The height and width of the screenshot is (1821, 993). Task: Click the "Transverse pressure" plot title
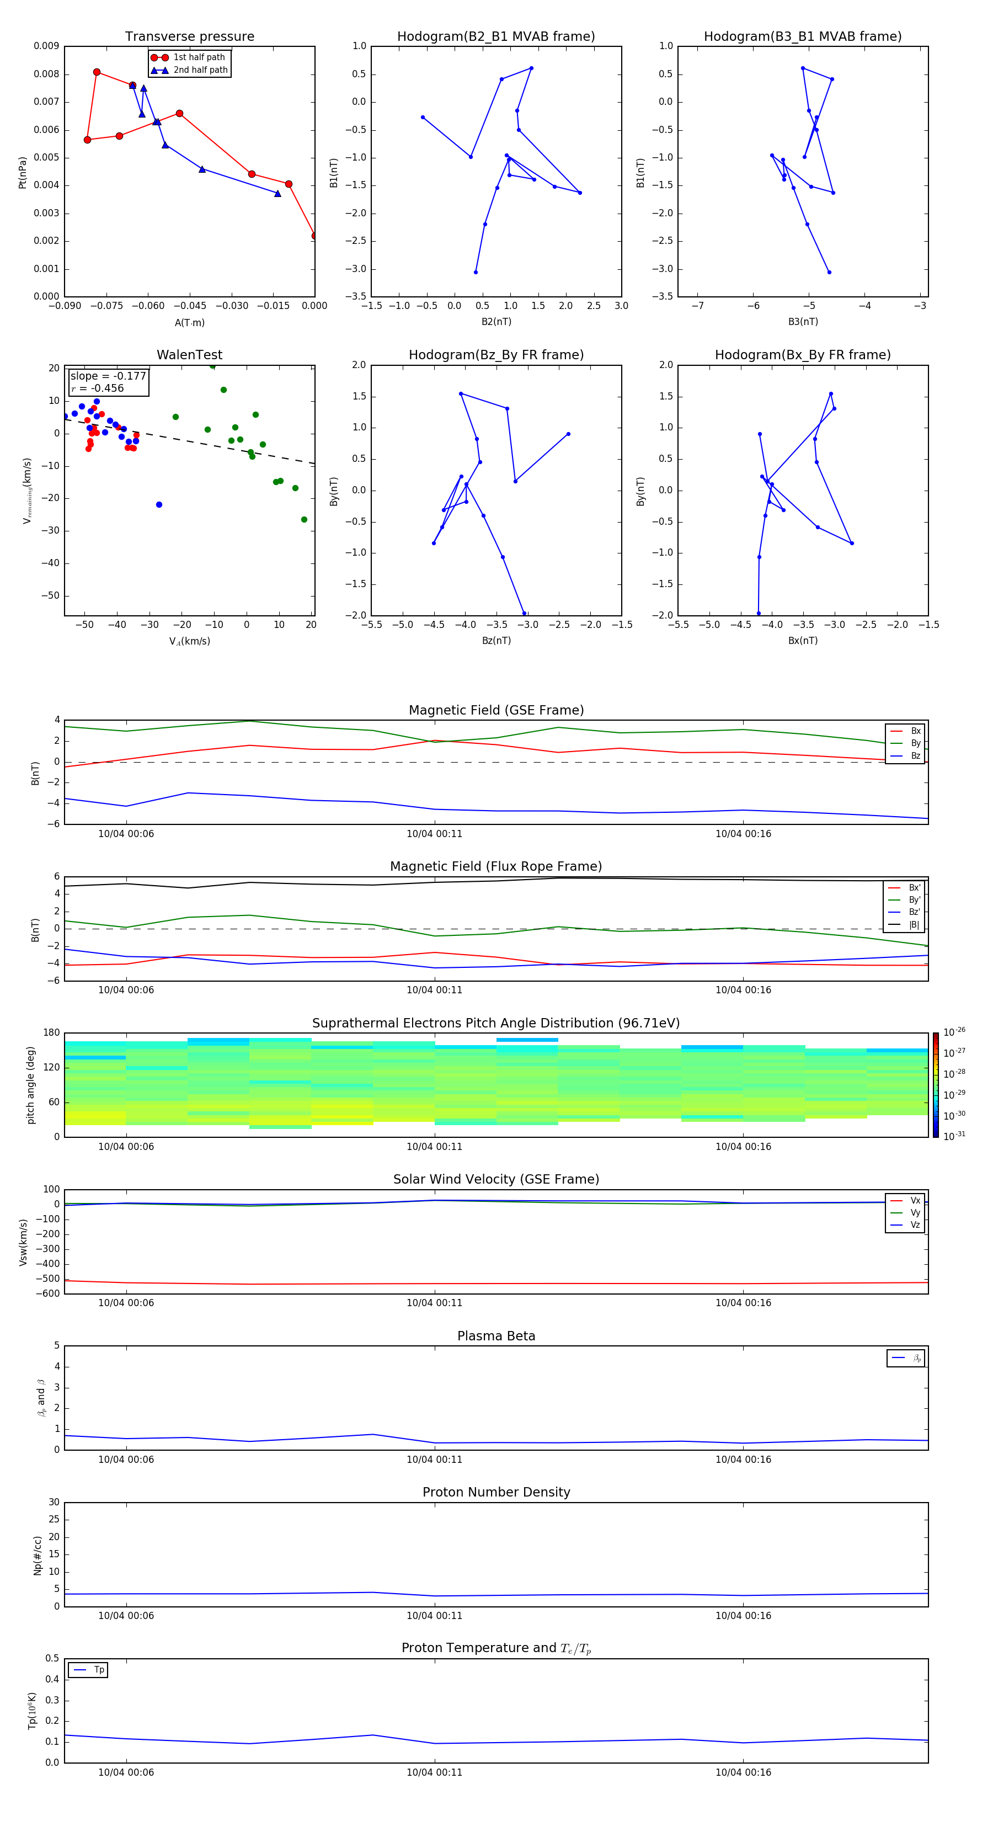(x=189, y=36)
